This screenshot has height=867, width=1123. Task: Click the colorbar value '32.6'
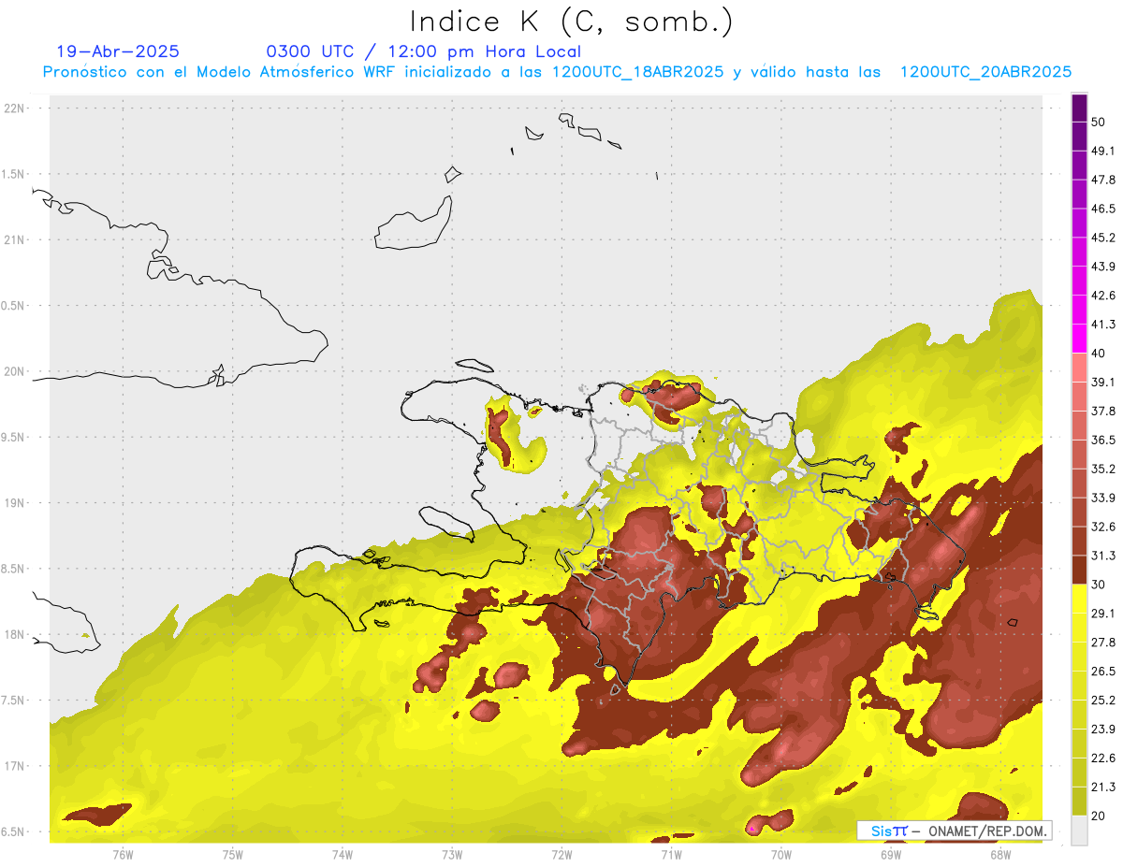(1103, 527)
